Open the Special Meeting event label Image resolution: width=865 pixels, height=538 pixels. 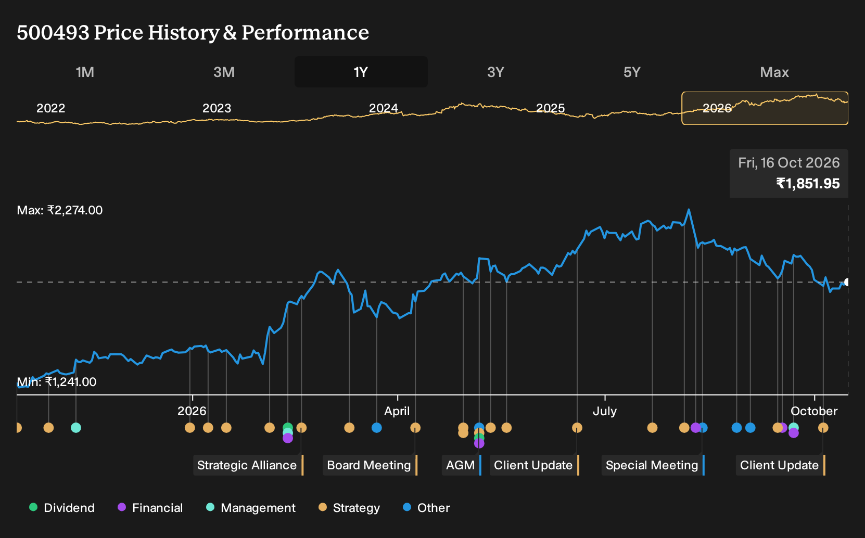653,465
